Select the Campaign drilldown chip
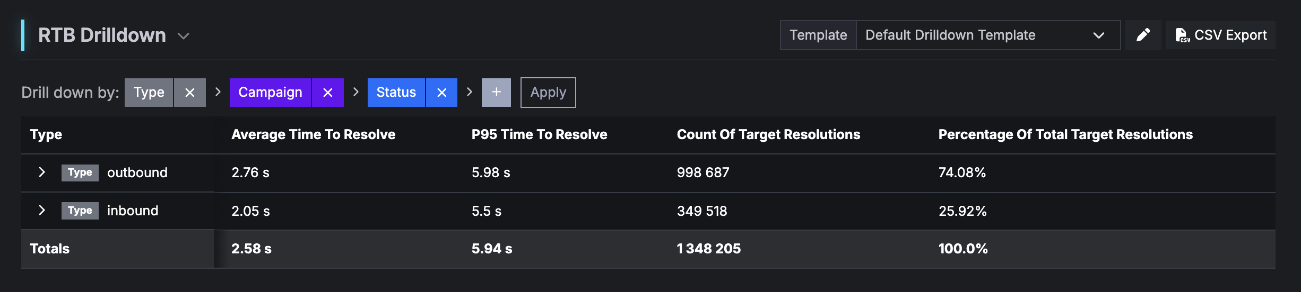This screenshot has width=1301, height=292. pos(270,93)
